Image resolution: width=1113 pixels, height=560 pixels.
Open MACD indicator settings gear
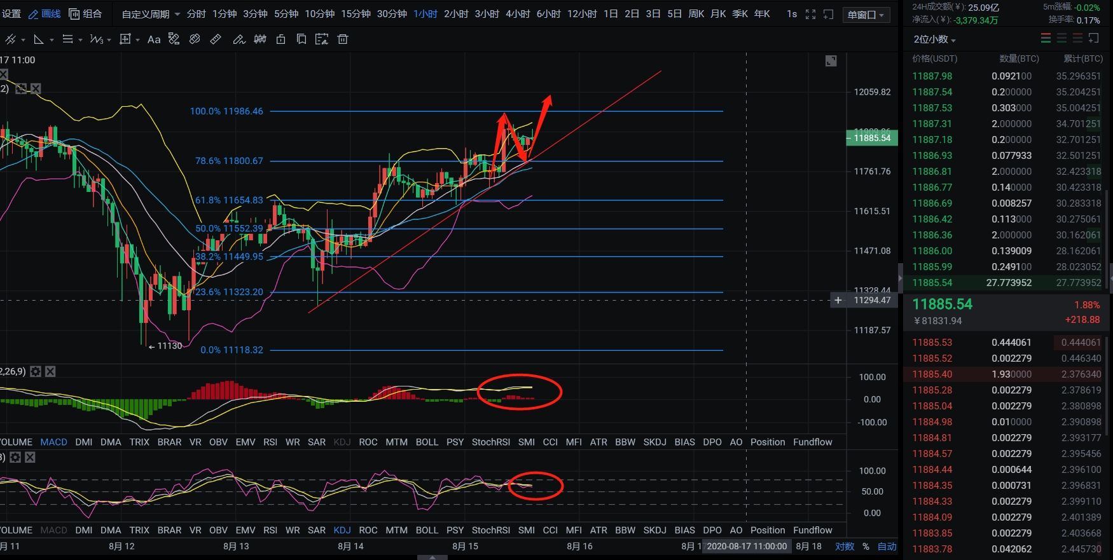[36, 371]
